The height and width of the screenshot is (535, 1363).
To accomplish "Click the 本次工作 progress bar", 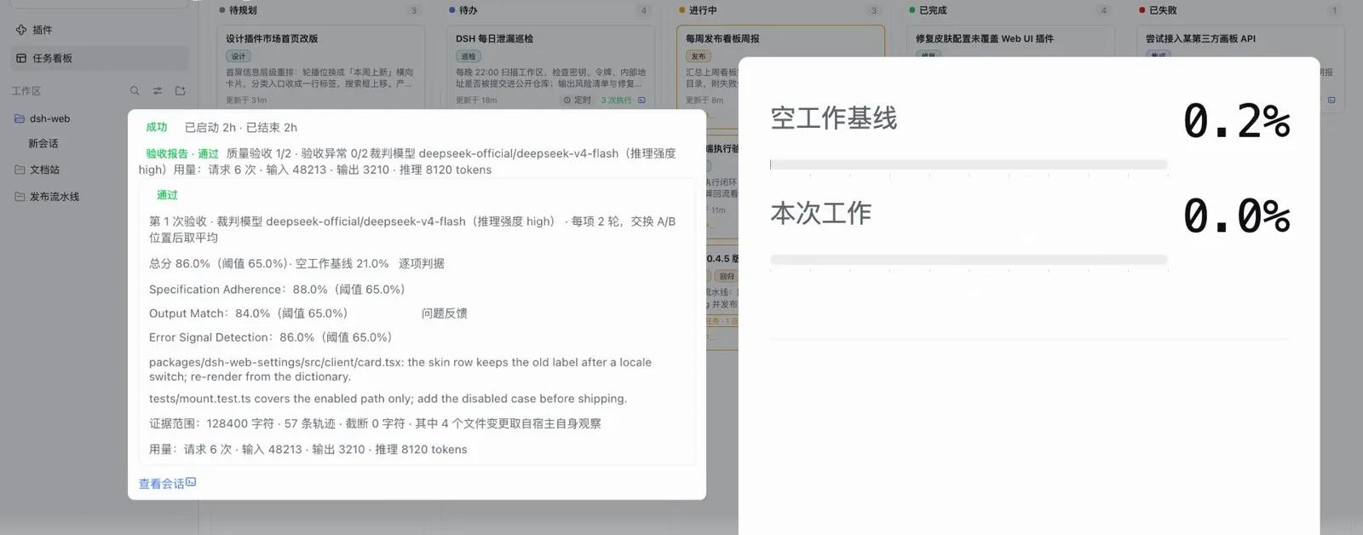I will (x=969, y=260).
